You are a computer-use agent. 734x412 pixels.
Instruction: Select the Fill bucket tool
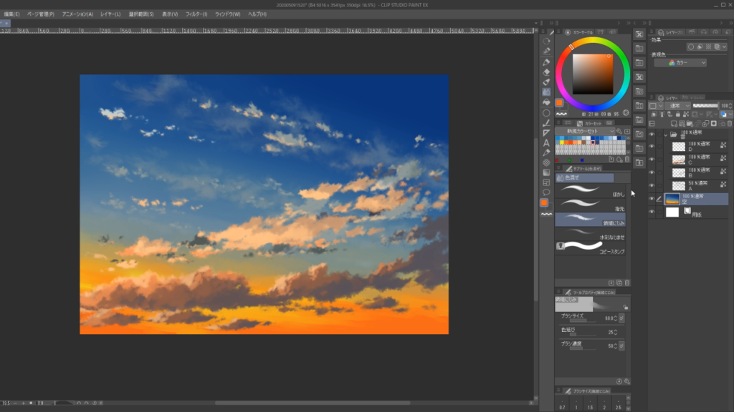[546, 102]
